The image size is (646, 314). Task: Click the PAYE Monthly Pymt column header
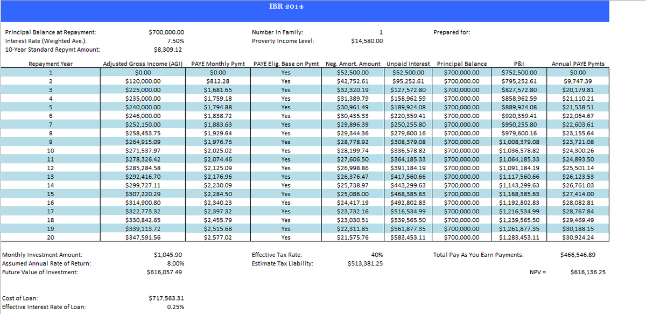(x=218, y=64)
